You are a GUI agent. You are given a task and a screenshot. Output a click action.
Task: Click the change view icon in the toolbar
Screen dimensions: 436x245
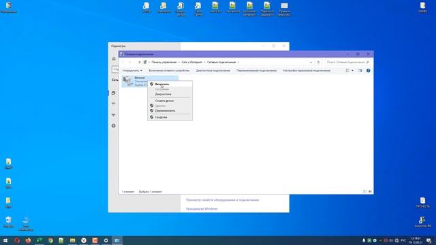click(x=347, y=71)
